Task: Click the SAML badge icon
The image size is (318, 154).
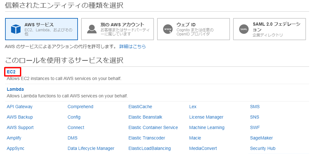Action: tap(244, 29)
